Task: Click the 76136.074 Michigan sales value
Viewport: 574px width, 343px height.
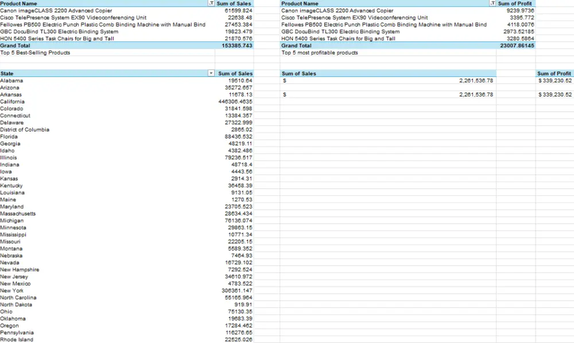Action: point(238,220)
